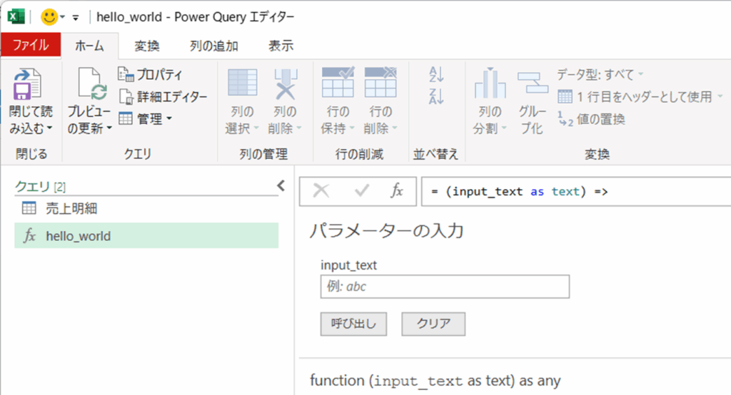The image size is (731, 395).
Task: Switch to the Transform (変換) tab
Action: [x=147, y=46]
